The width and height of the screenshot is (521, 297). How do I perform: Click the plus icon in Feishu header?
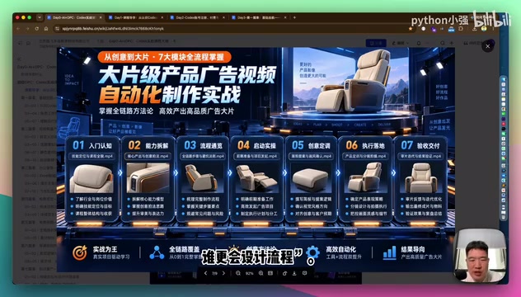pos(452,43)
